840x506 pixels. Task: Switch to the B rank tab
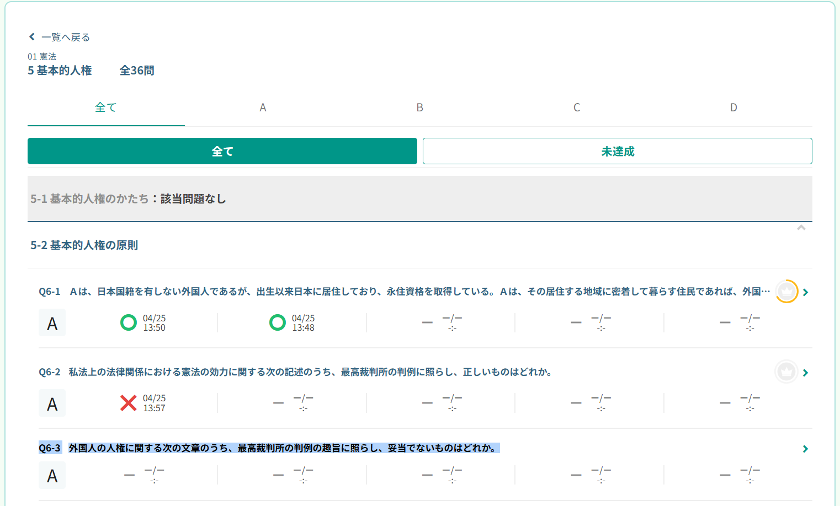(x=419, y=108)
